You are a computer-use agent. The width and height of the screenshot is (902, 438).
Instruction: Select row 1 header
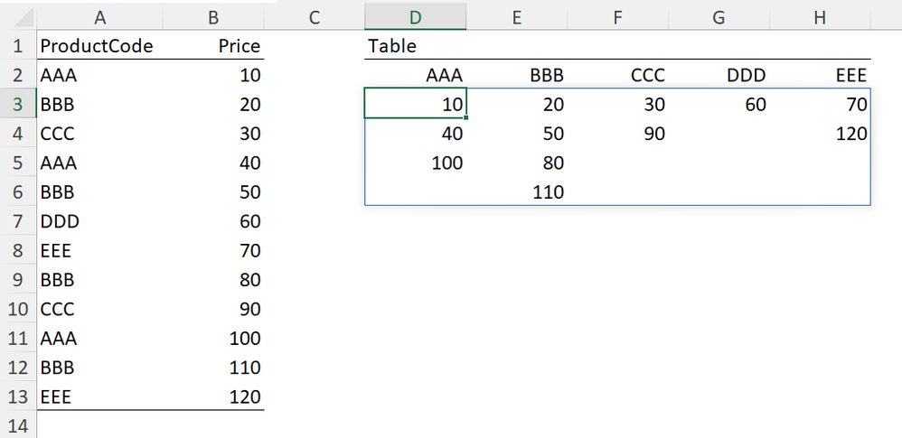[x=16, y=46]
